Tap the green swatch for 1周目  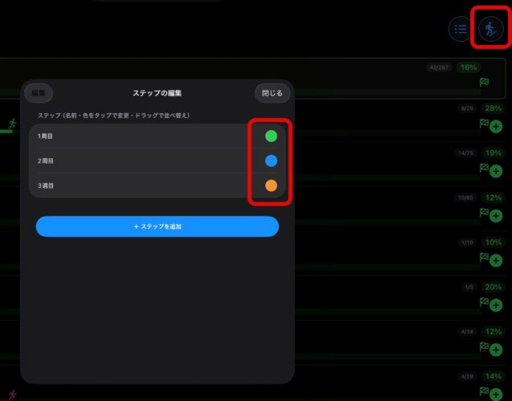(x=271, y=136)
